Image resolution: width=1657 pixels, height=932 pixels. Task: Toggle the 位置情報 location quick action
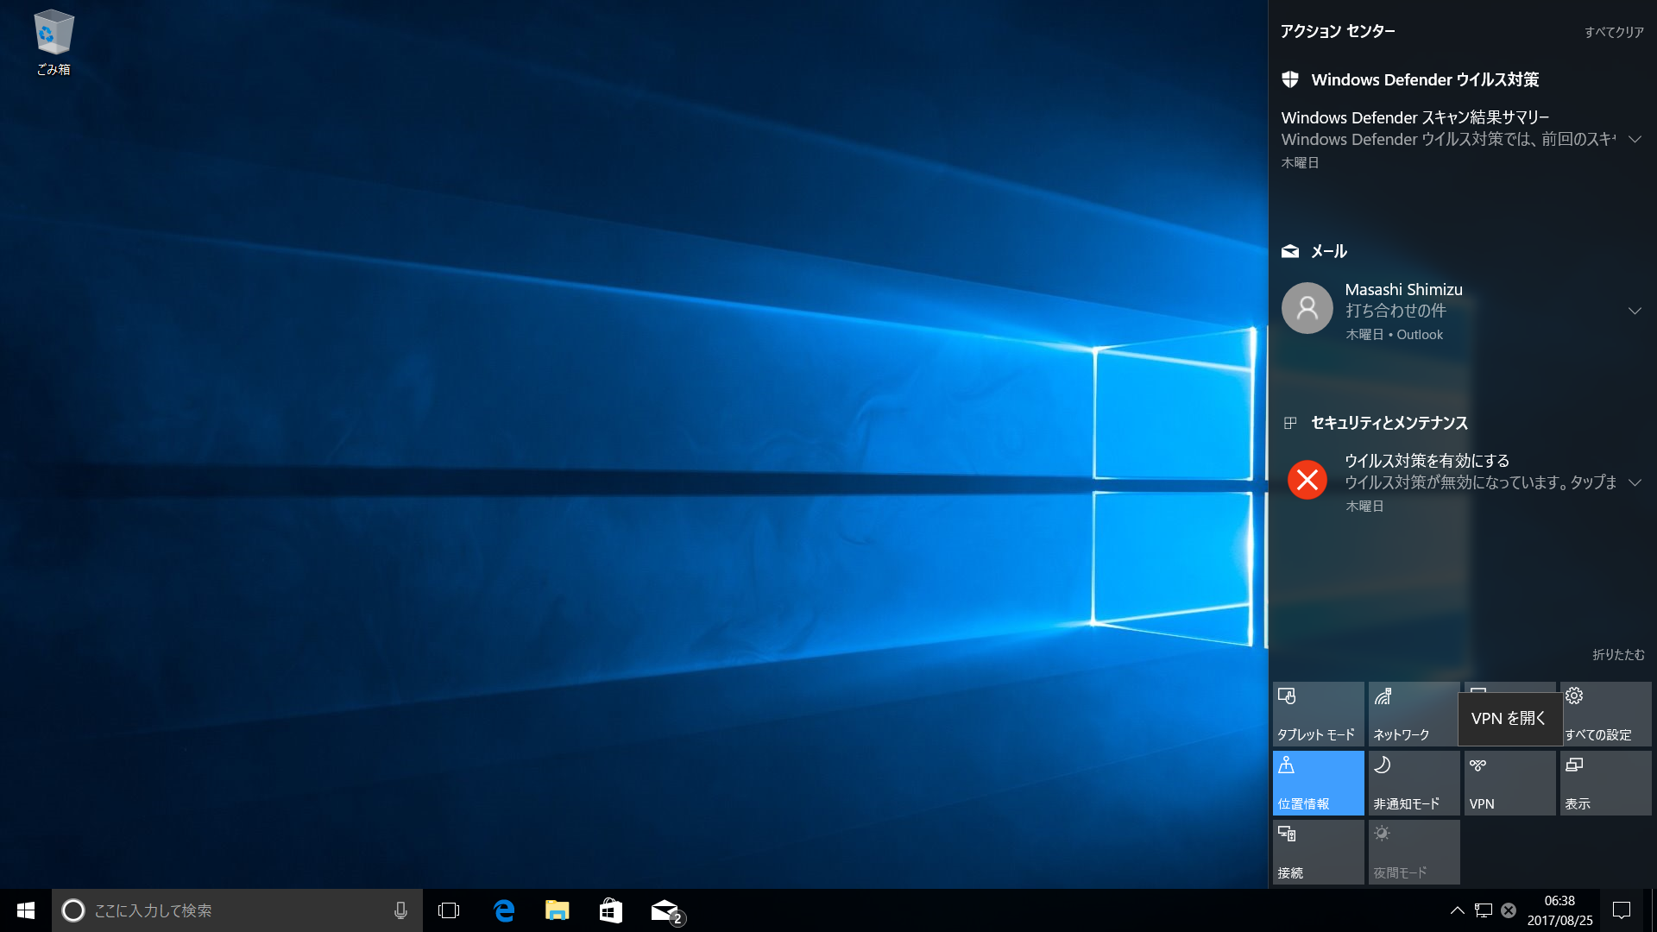[1318, 783]
